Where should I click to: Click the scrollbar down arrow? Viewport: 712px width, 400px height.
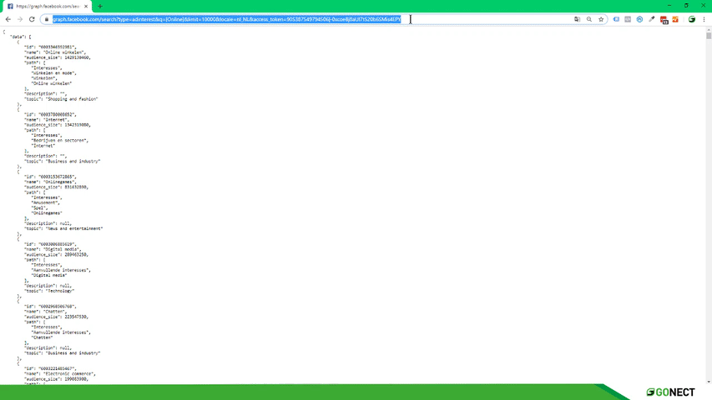point(709,382)
